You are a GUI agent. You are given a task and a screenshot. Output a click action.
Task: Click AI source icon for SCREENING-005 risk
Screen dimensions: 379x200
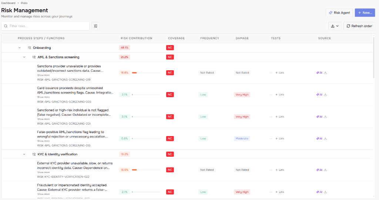[x=319, y=95]
